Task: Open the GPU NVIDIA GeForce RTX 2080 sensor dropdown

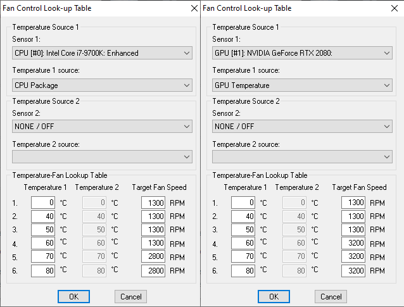Action: pos(302,53)
